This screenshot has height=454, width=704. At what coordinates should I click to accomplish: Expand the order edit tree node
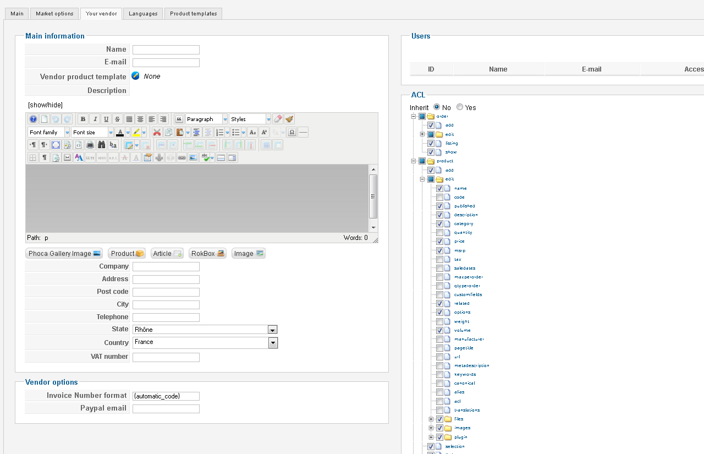click(422, 134)
